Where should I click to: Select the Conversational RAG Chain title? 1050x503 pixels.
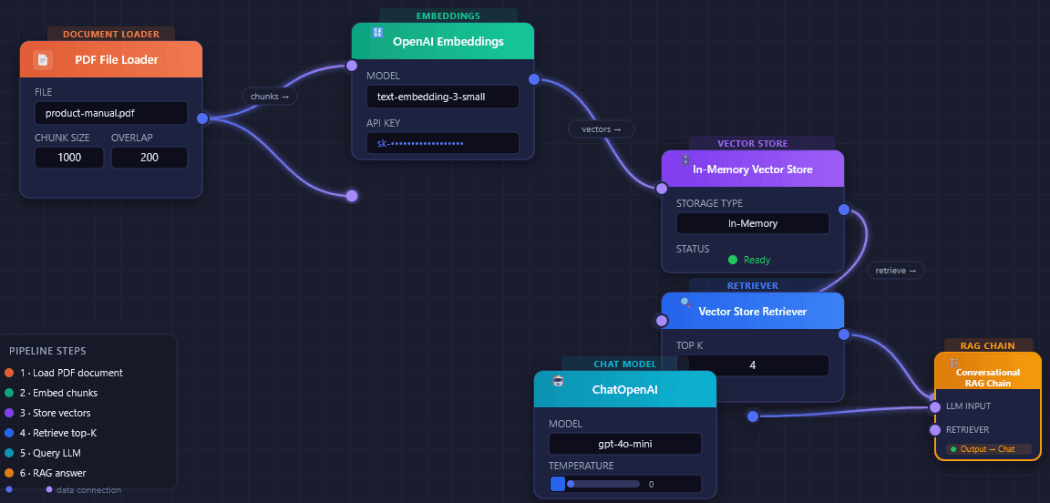pyautogui.click(x=988, y=378)
